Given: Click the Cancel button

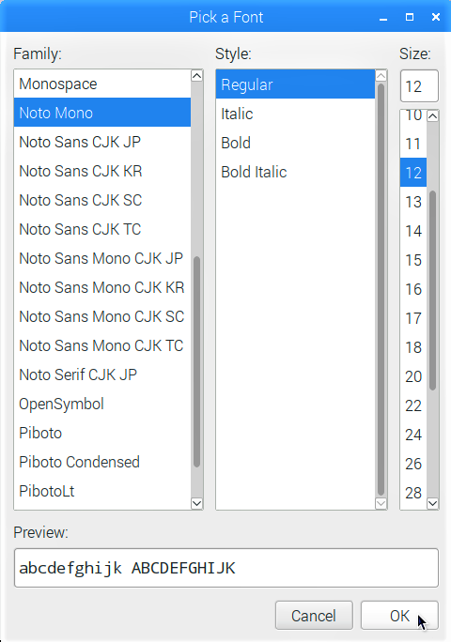Looking at the screenshot, I should (314, 616).
